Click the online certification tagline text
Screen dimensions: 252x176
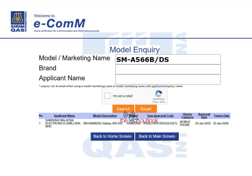click(x=66, y=31)
